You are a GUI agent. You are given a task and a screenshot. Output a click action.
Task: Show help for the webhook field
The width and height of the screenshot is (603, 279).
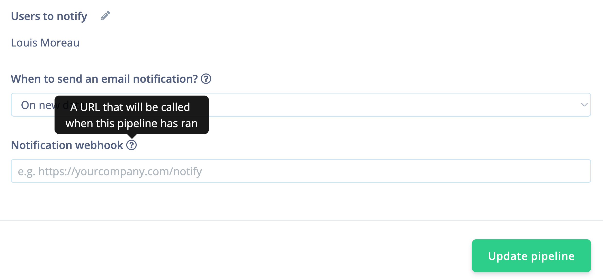click(131, 145)
